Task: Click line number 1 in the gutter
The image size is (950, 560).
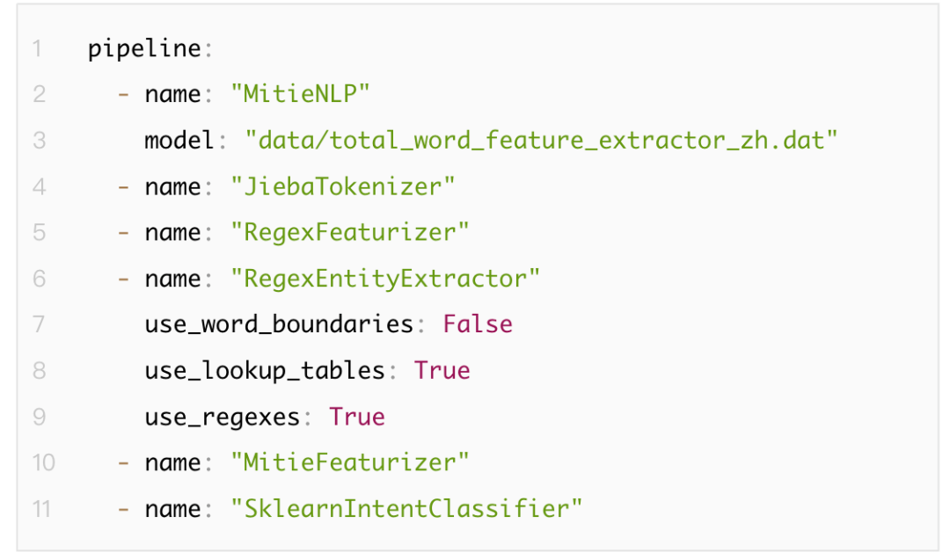Action: point(38,48)
